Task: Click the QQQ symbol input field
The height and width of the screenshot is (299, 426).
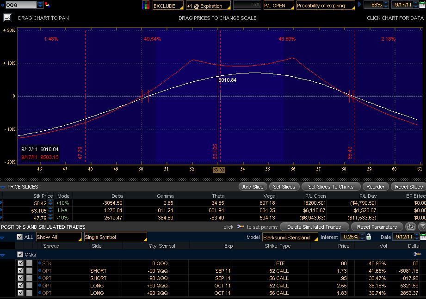Action: (21, 5)
